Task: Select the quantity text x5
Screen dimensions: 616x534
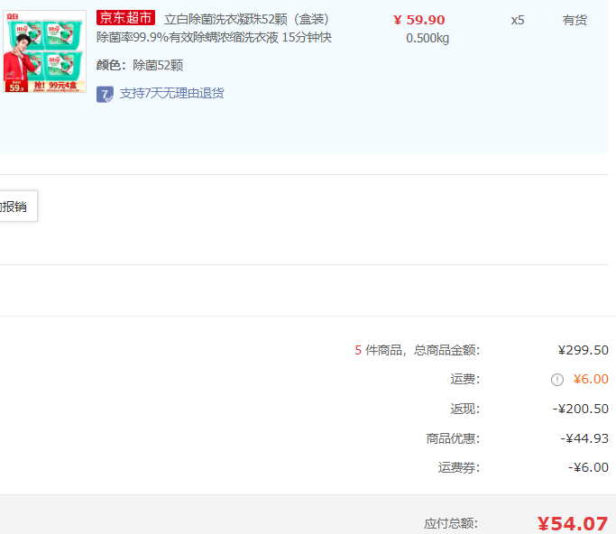Action: (518, 20)
